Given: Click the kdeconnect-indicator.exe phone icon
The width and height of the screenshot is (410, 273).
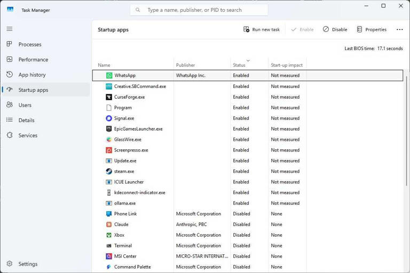Looking at the screenshot, I should pyautogui.click(x=109, y=192).
